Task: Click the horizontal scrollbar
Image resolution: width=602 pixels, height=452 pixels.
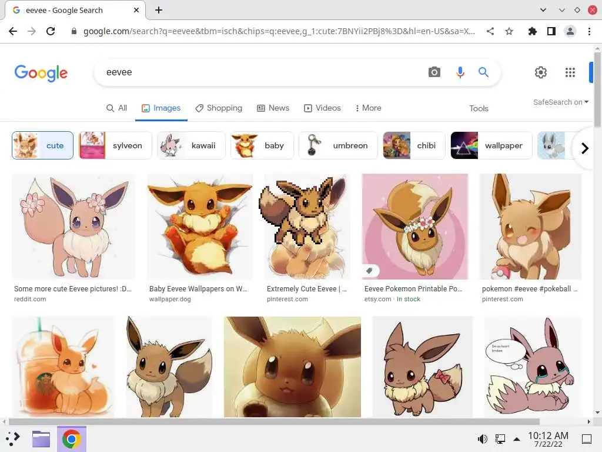Action: coord(274,421)
